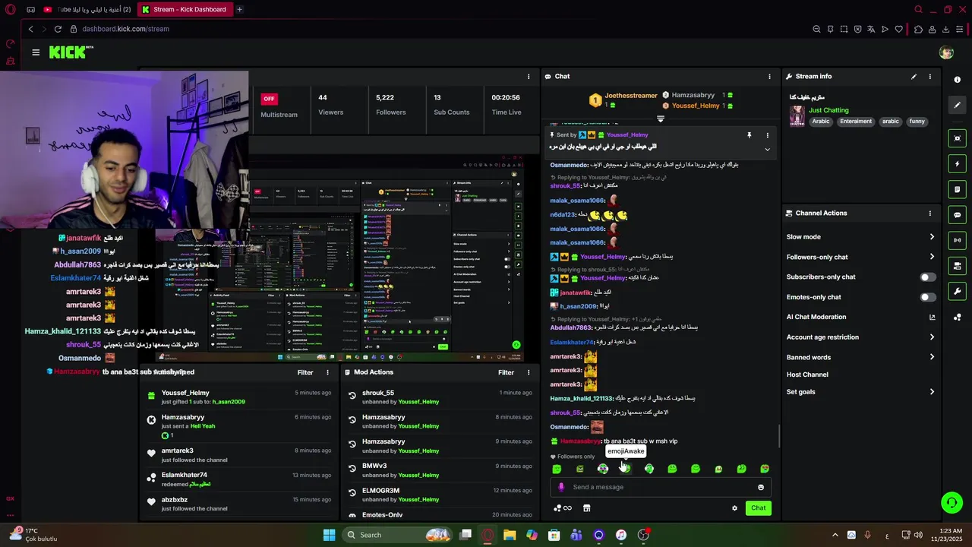The height and width of the screenshot is (547, 972).
Task: Click in the Send a message field
Action: tap(659, 488)
